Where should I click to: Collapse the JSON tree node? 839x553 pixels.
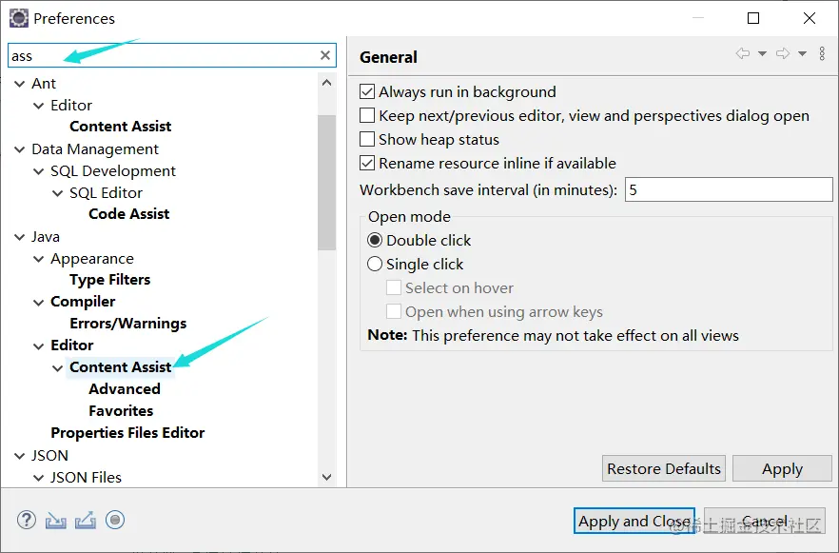[x=19, y=456]
